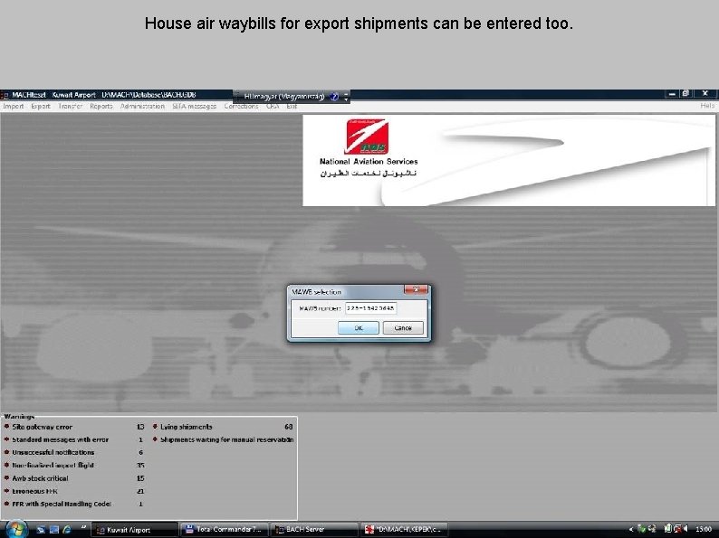Open Shipments waiting for manual reservation

227,439
